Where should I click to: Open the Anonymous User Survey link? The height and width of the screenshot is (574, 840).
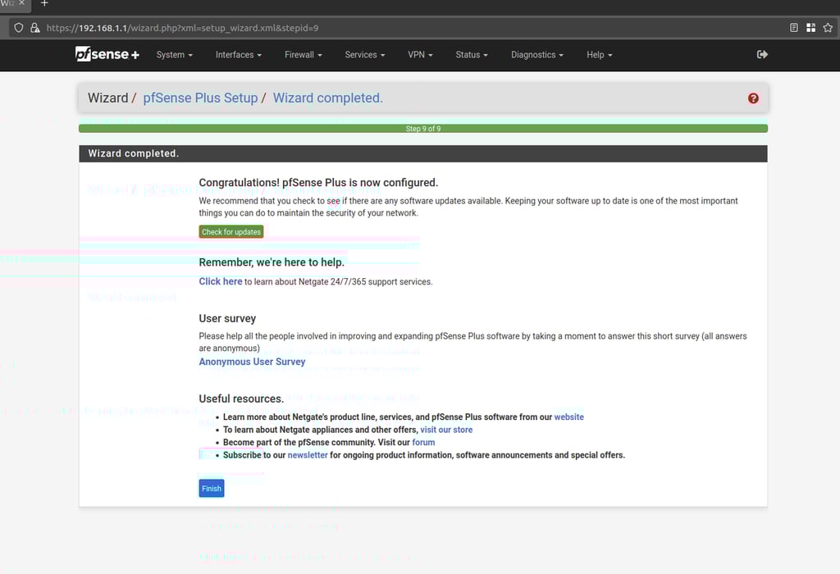[252, 362]
